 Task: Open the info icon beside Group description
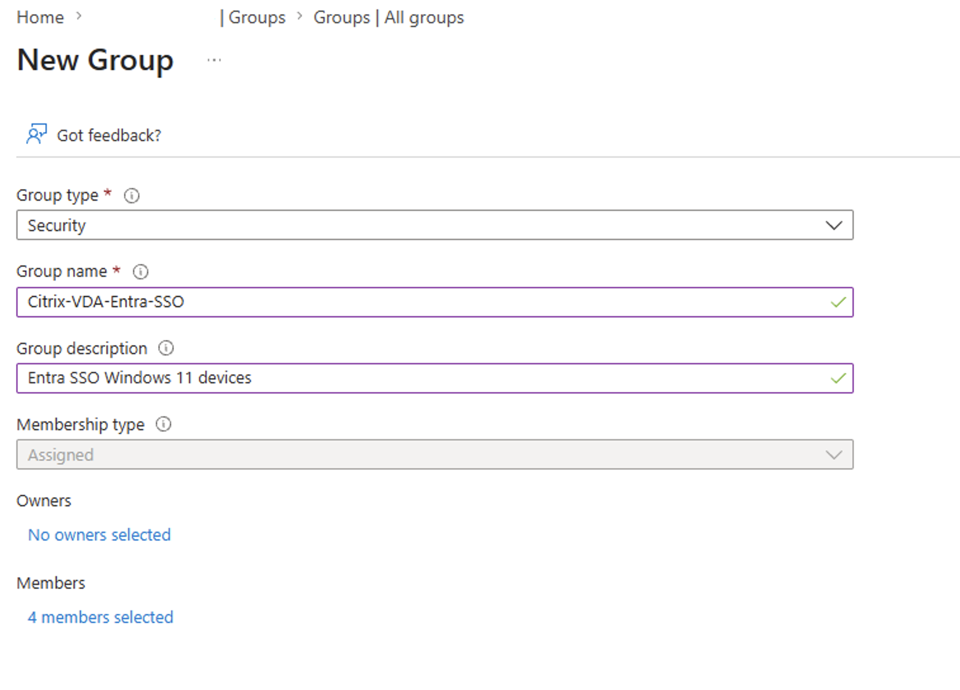[166, 348]
